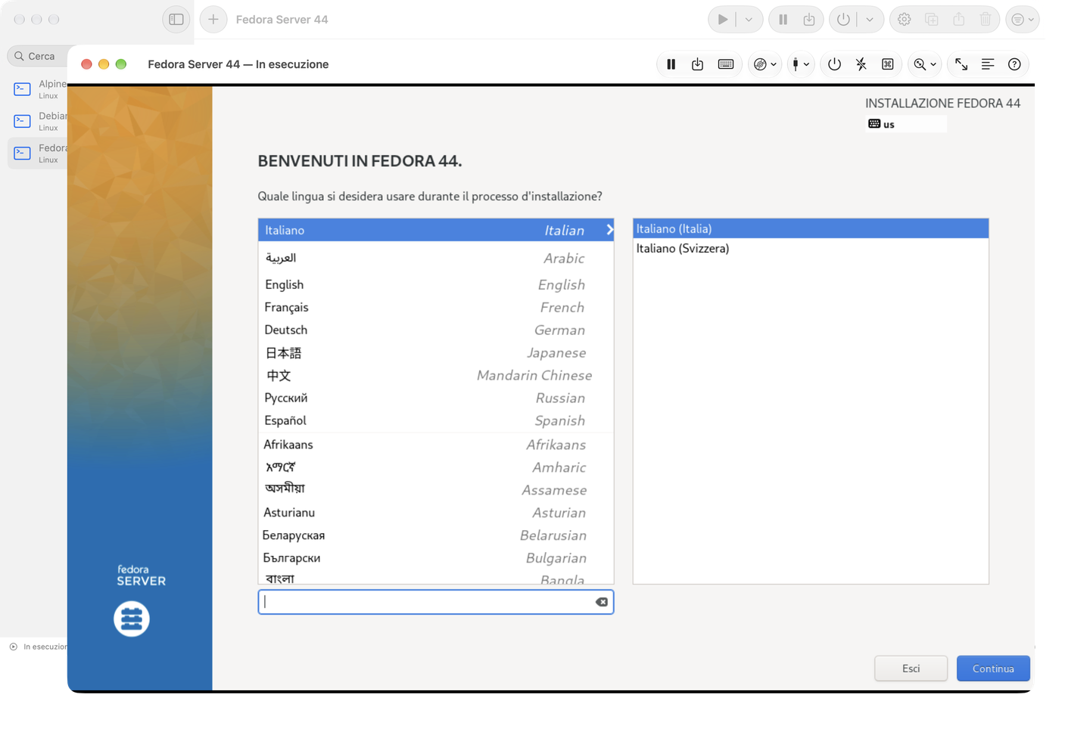Select Русский in the language list

(435, 398)
